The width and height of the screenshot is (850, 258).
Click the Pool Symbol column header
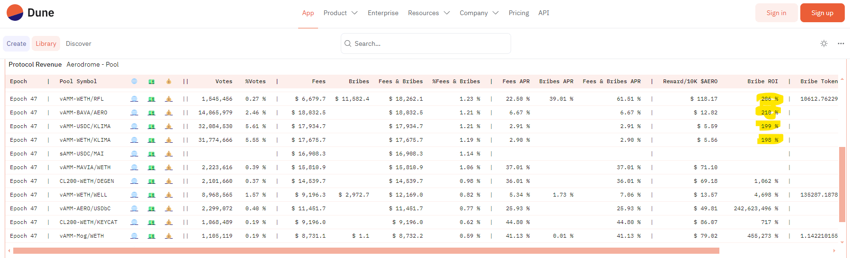78,81
